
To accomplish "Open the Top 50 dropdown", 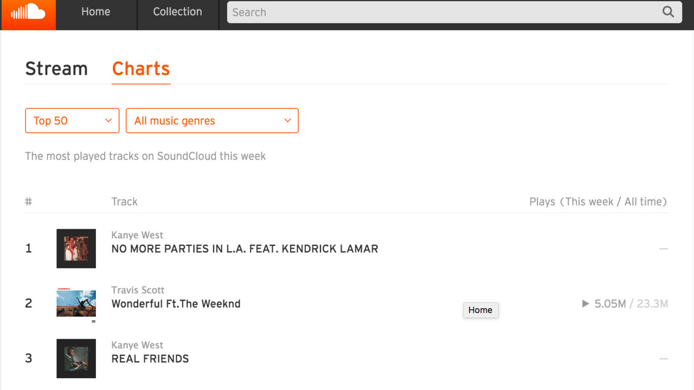I will pyautogui.click(x=72, y=121).
